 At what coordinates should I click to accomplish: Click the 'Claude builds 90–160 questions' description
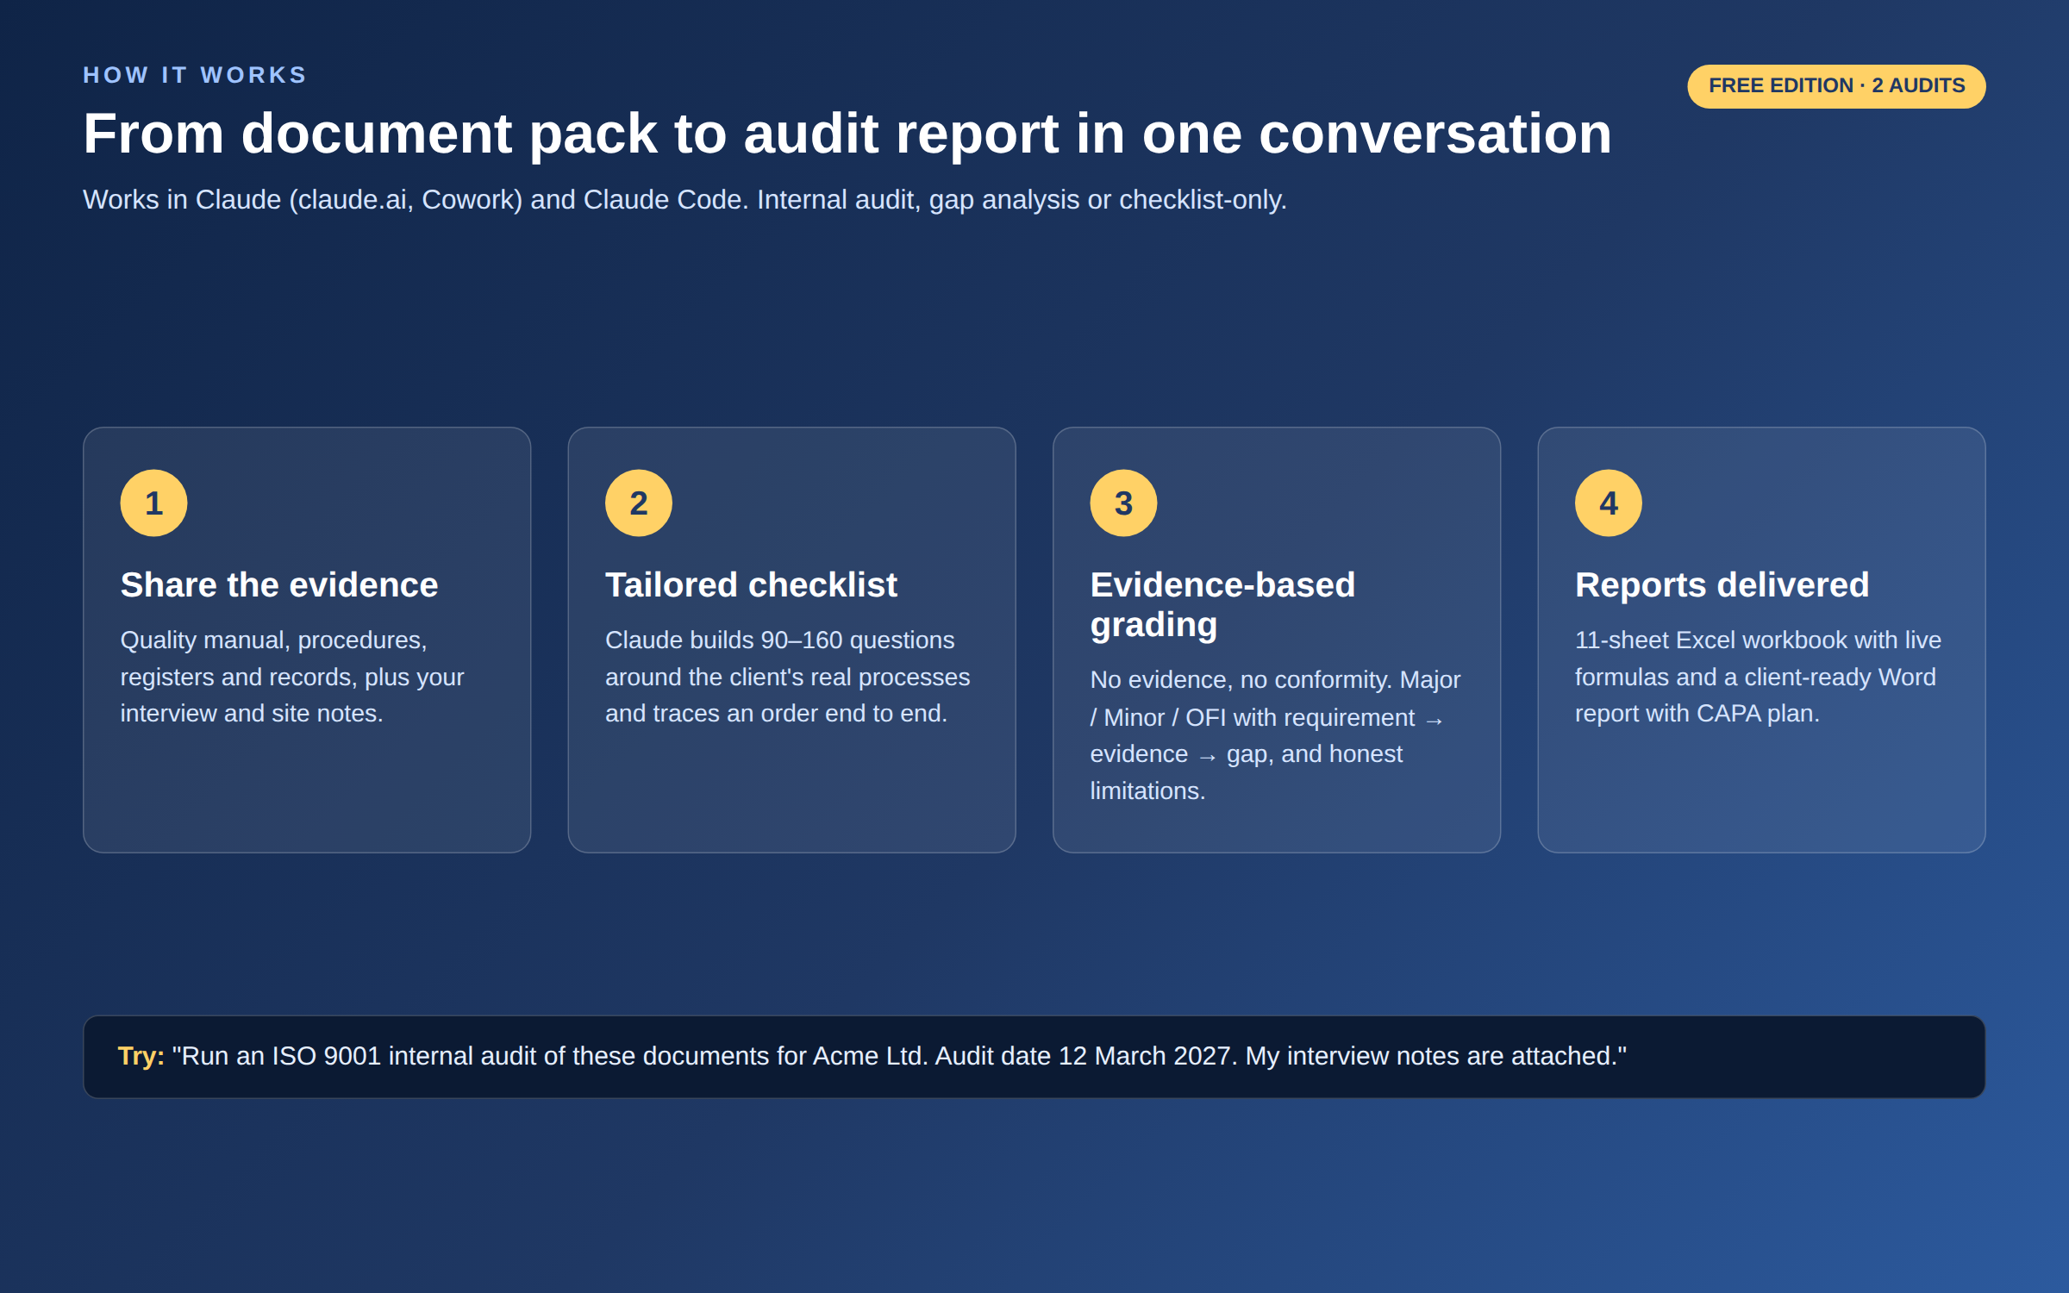pos(787,677)
